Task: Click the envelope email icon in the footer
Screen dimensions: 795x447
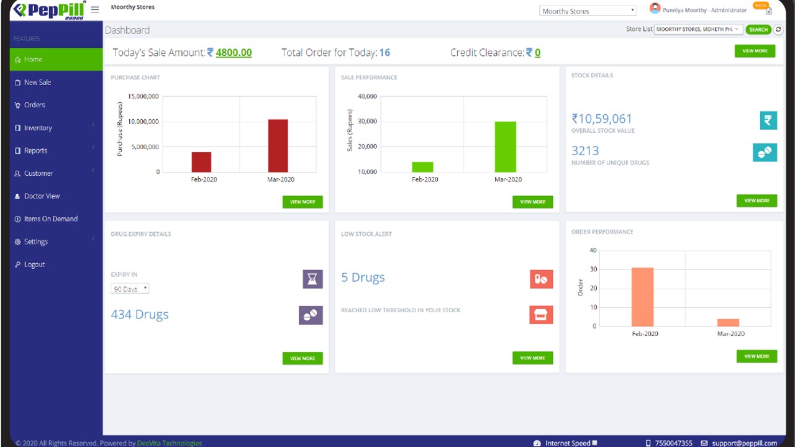Action: coord(704,443)
